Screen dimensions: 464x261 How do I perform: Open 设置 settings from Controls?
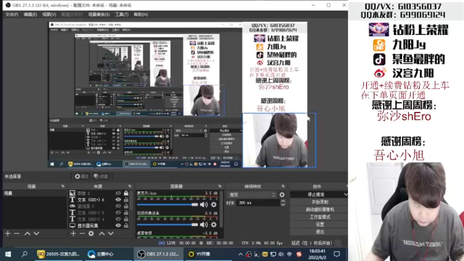pos(320,224)
